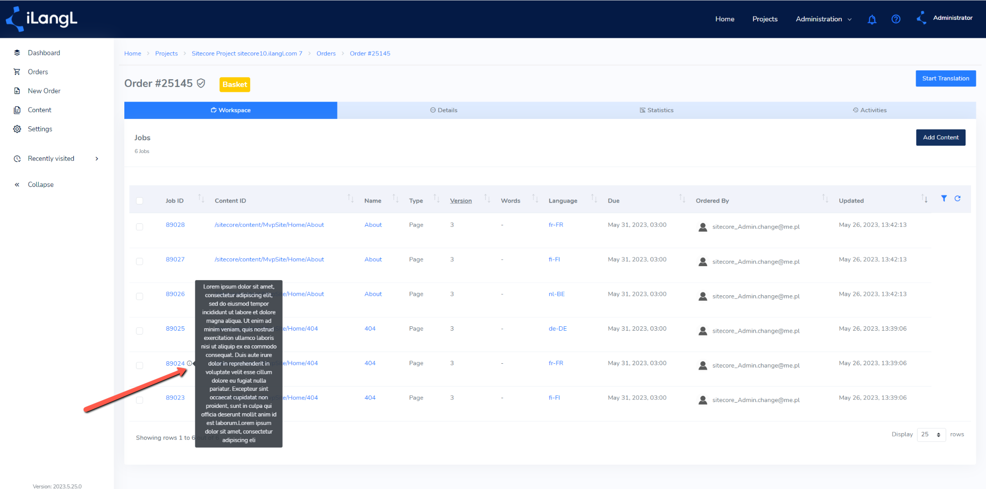Open de-DE language link for job 89025

tap(558, 329)
